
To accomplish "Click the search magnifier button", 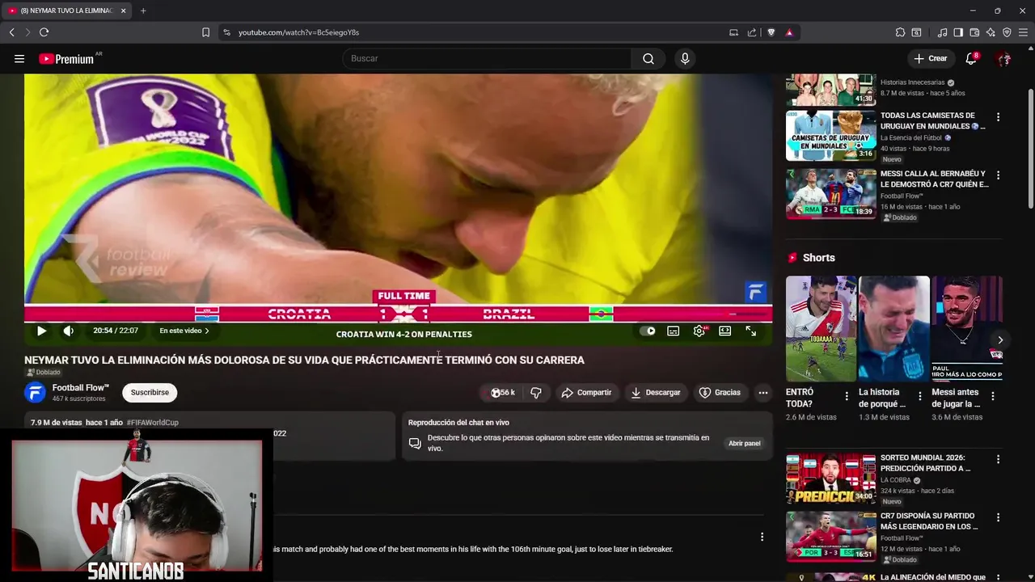I will (648, 58).
